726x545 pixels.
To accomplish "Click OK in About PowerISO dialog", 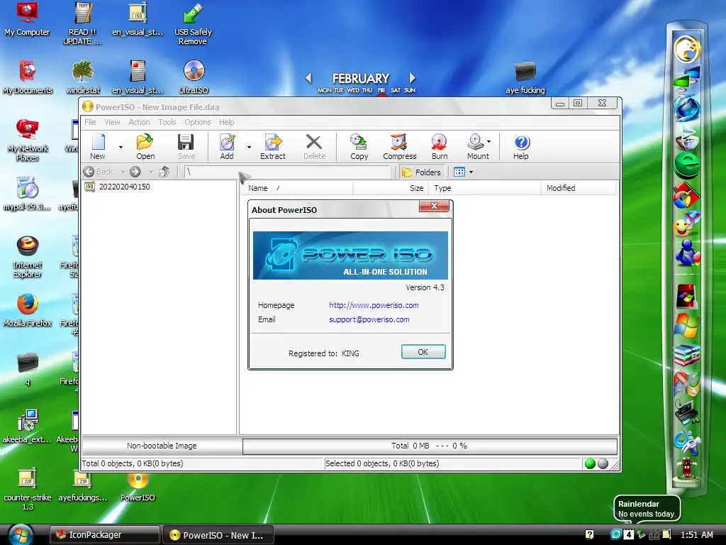I will click(423, 352).
